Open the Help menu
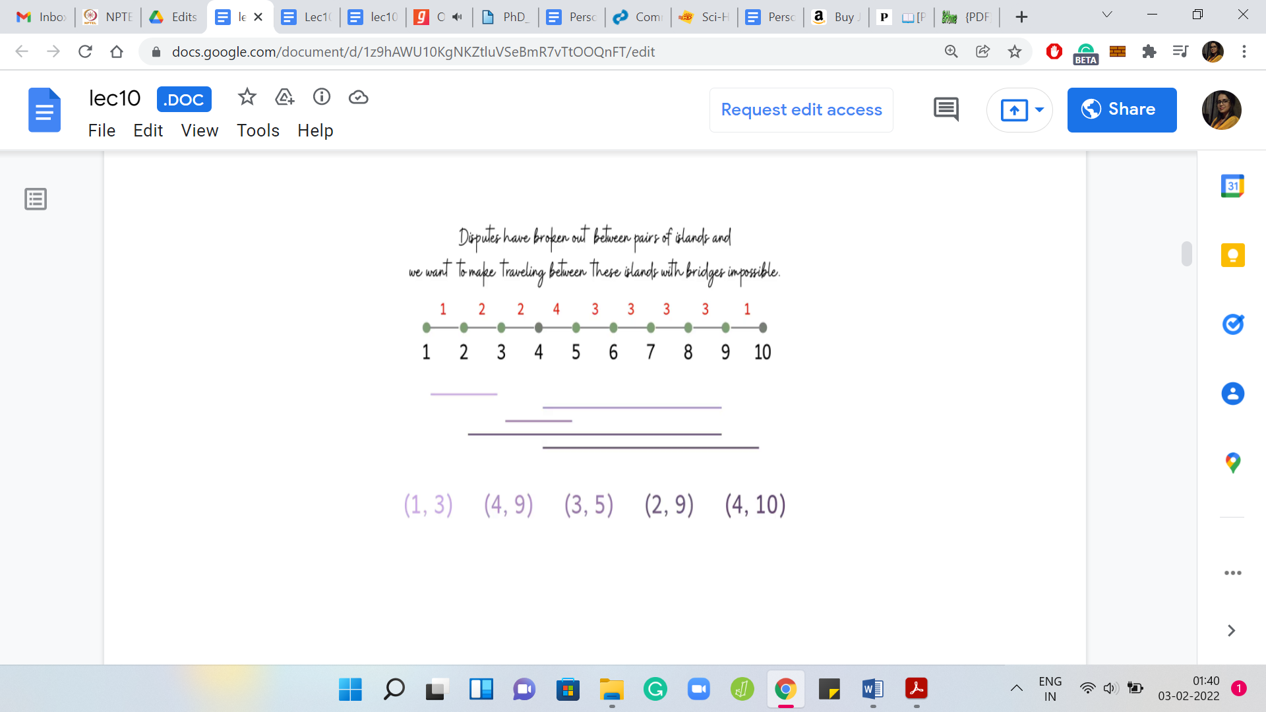This screenshot has width=1266, height=712. pyautogui.click(x=315, y=131)
